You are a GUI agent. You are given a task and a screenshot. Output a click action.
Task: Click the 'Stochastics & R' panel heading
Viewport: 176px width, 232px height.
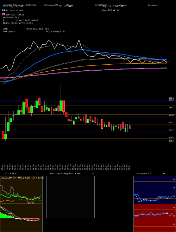144,174
